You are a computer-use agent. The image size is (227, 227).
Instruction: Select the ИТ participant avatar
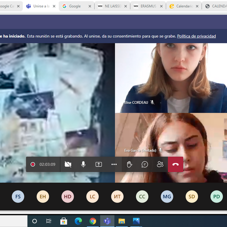pyautogui.click(x=117, y=197)
